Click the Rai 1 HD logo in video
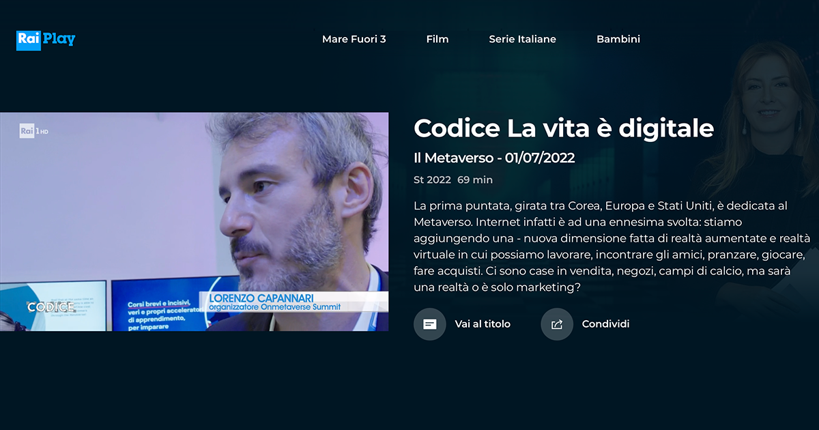The width and height of the screenshot is (819, 430). [34, 130]
